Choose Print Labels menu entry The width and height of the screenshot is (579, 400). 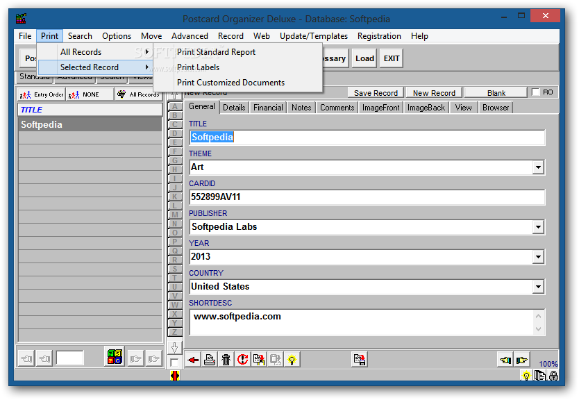pos(199,67)
